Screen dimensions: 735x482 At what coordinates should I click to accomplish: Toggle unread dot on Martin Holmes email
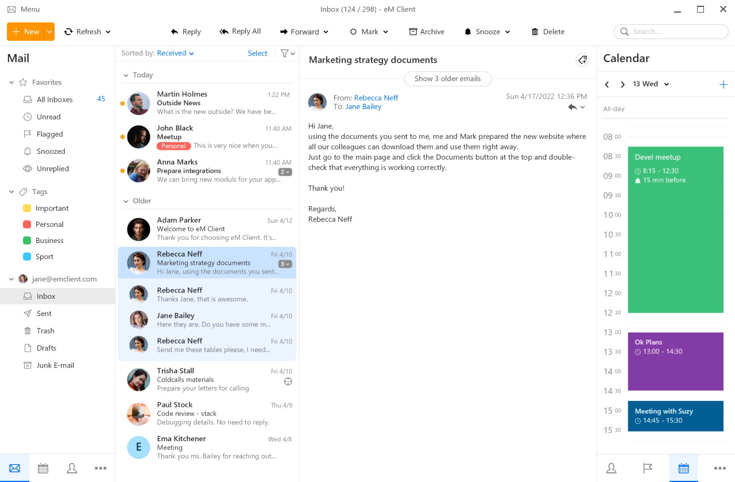(x=122, y=103)
